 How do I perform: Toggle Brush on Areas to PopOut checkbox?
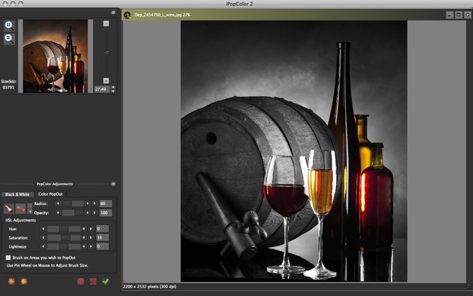click(x=8, y=258)
